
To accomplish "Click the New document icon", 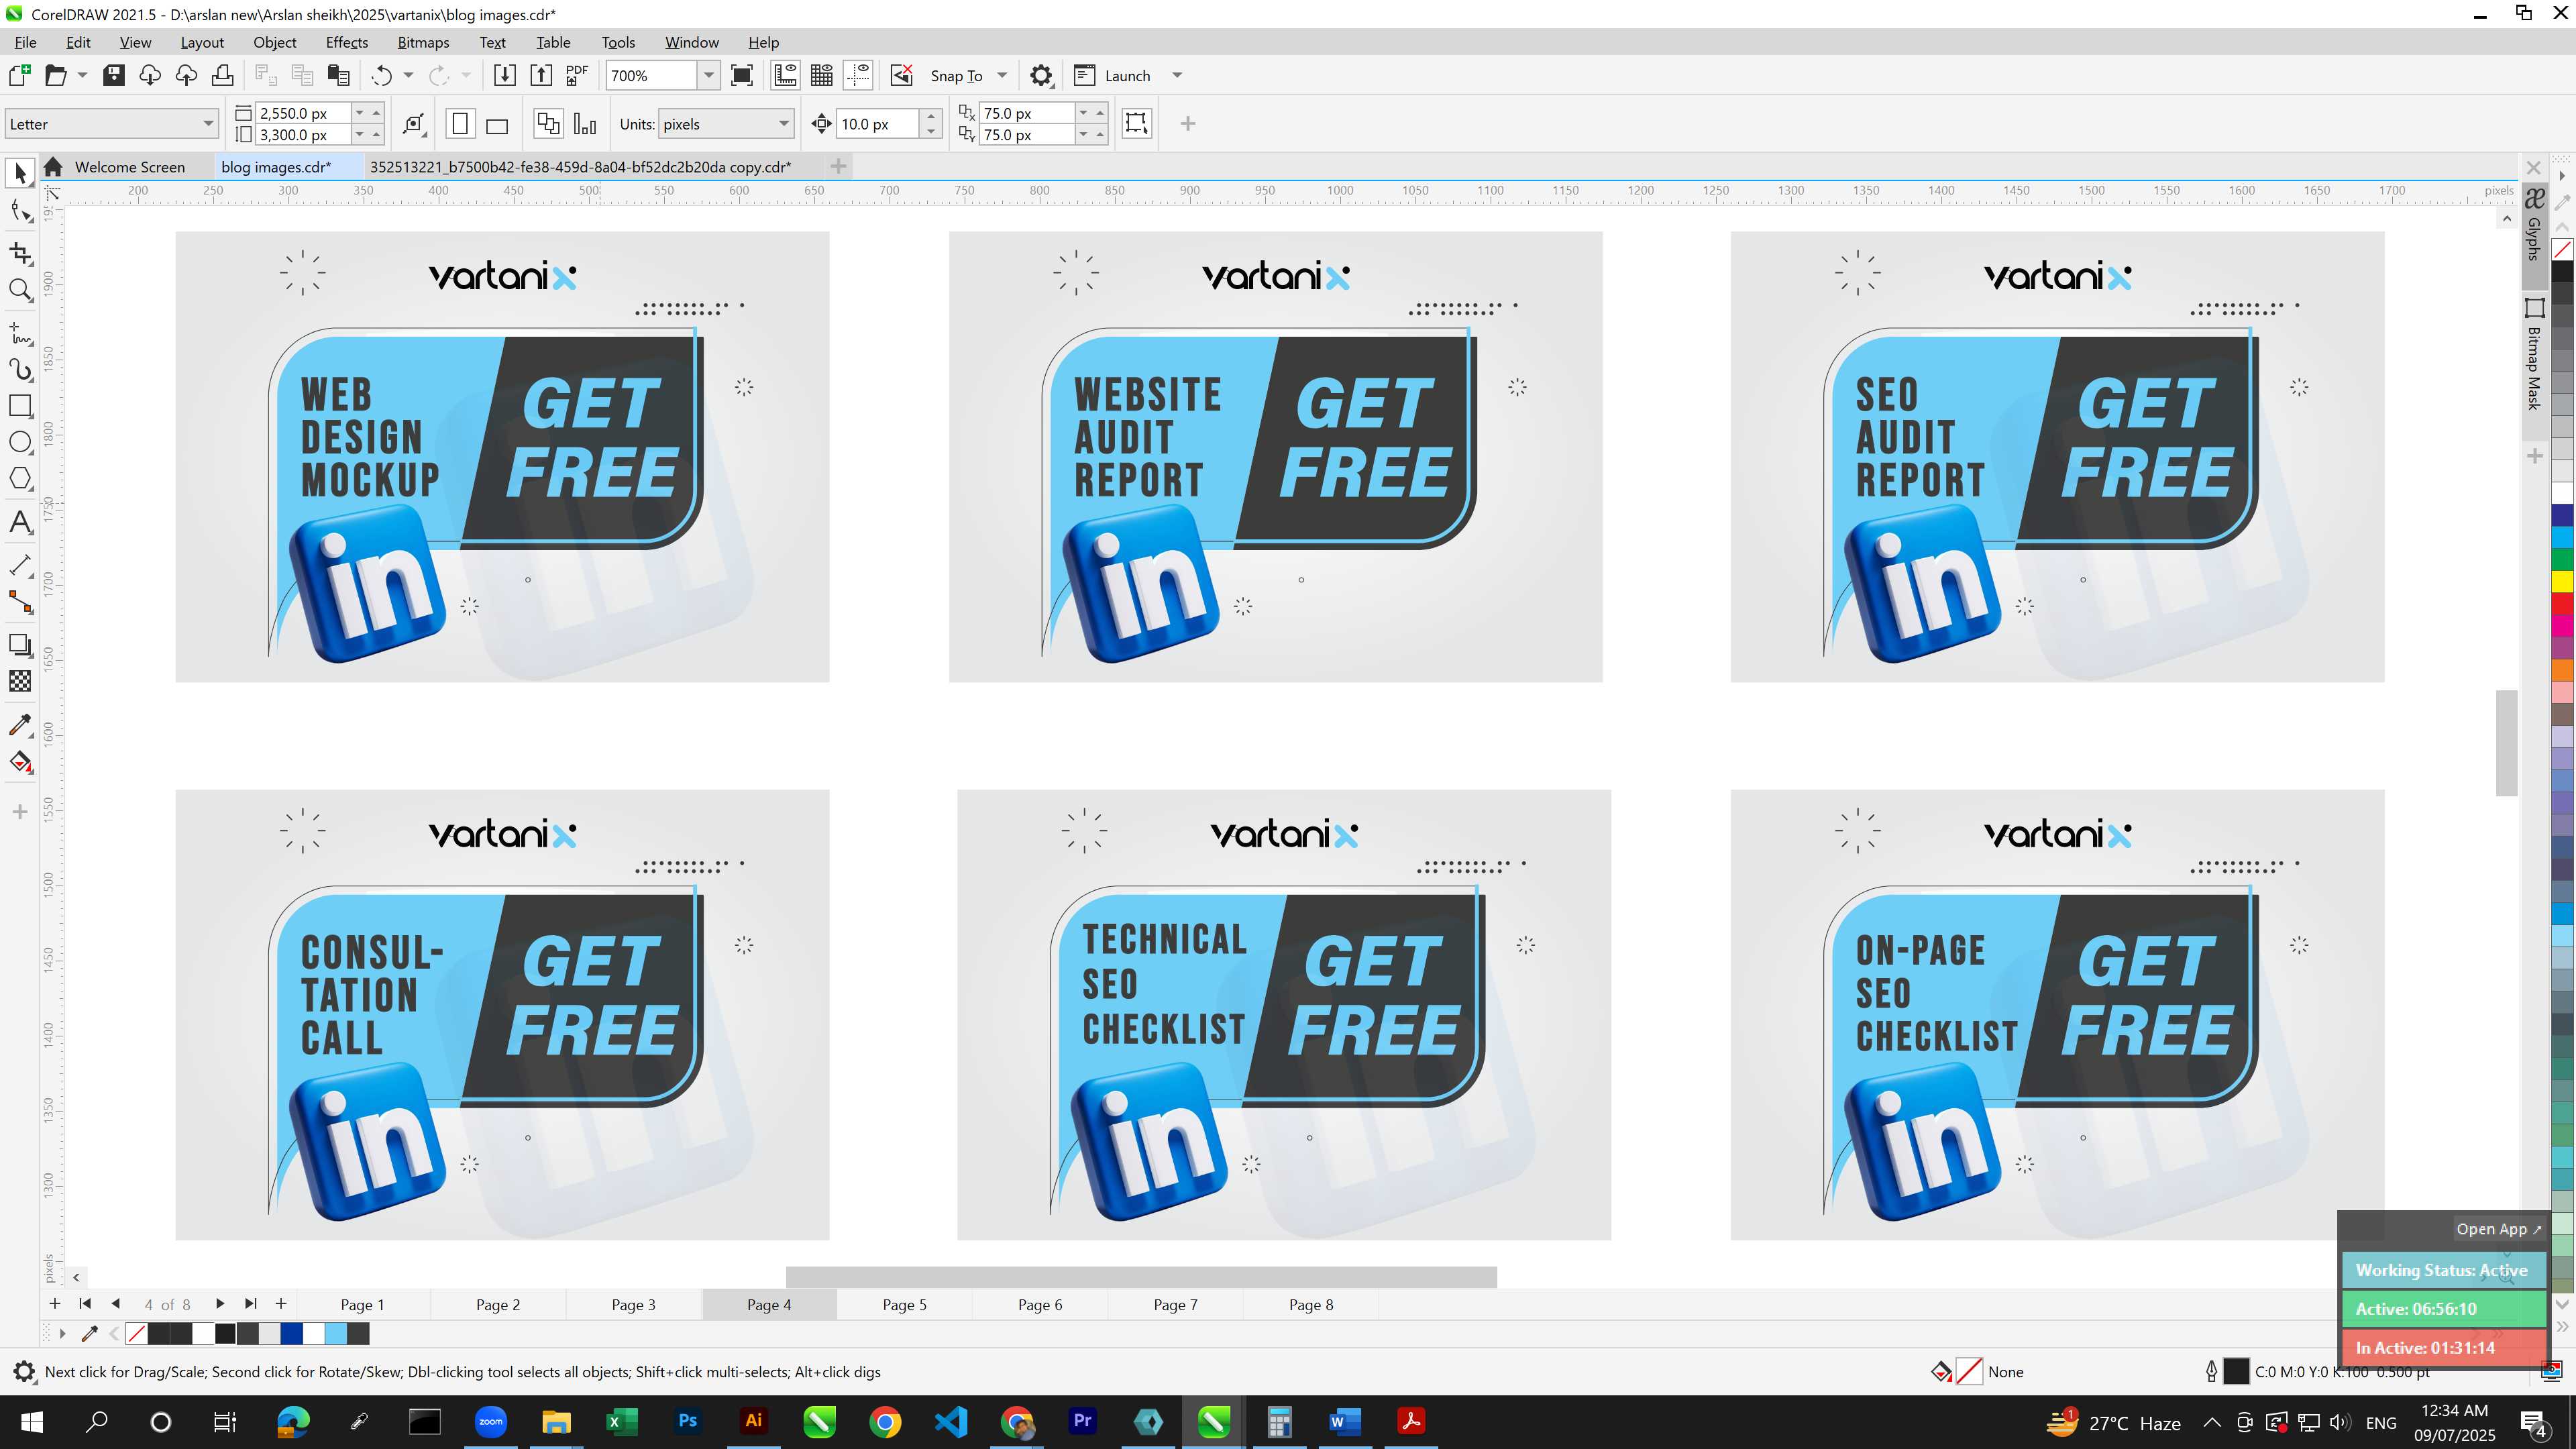I will [19, 75].
